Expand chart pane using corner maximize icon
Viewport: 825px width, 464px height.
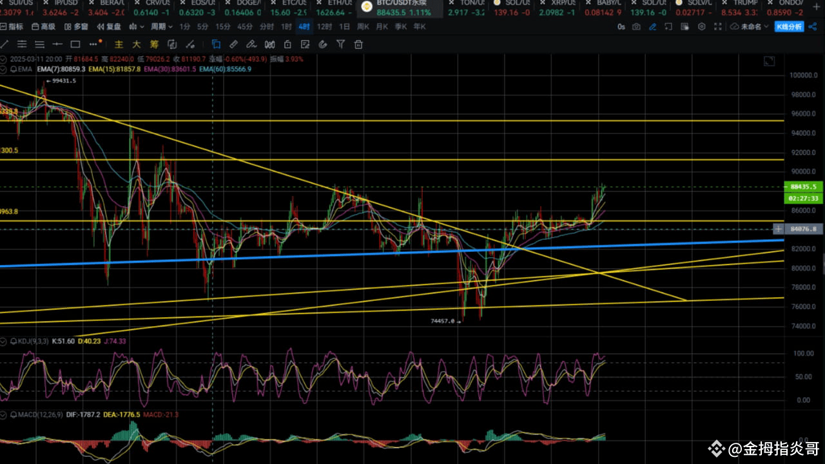pos(769,61)
